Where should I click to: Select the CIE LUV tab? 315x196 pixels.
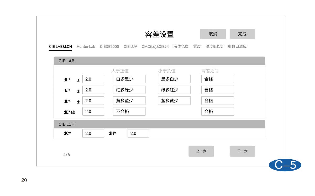[130, 47]
